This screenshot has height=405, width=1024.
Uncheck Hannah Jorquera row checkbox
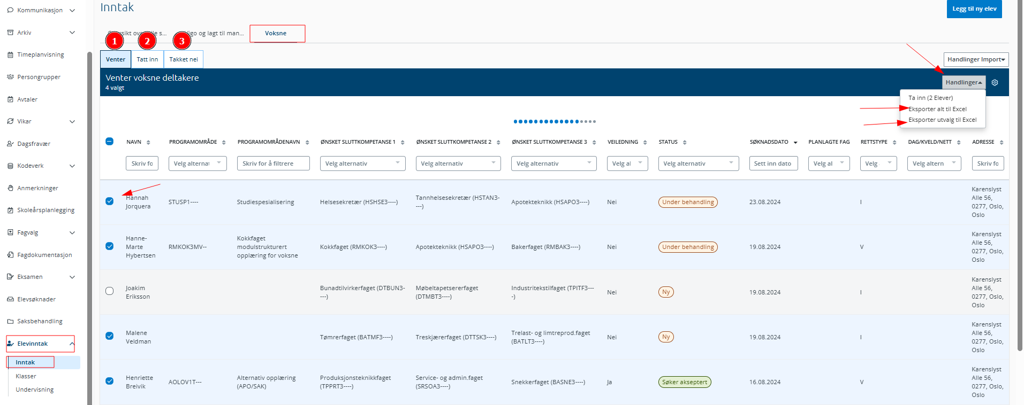pos(109,201)
